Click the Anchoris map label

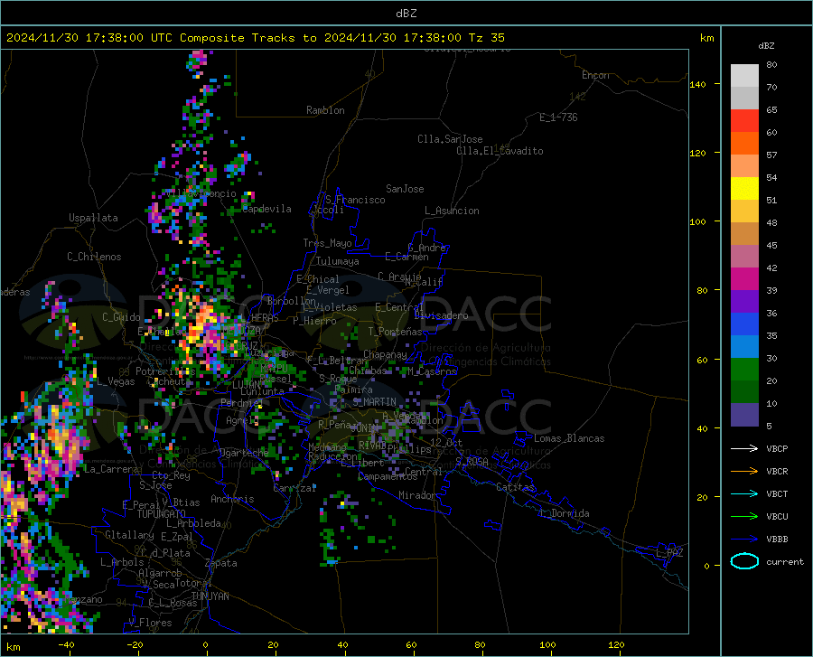tap(232, 499)
